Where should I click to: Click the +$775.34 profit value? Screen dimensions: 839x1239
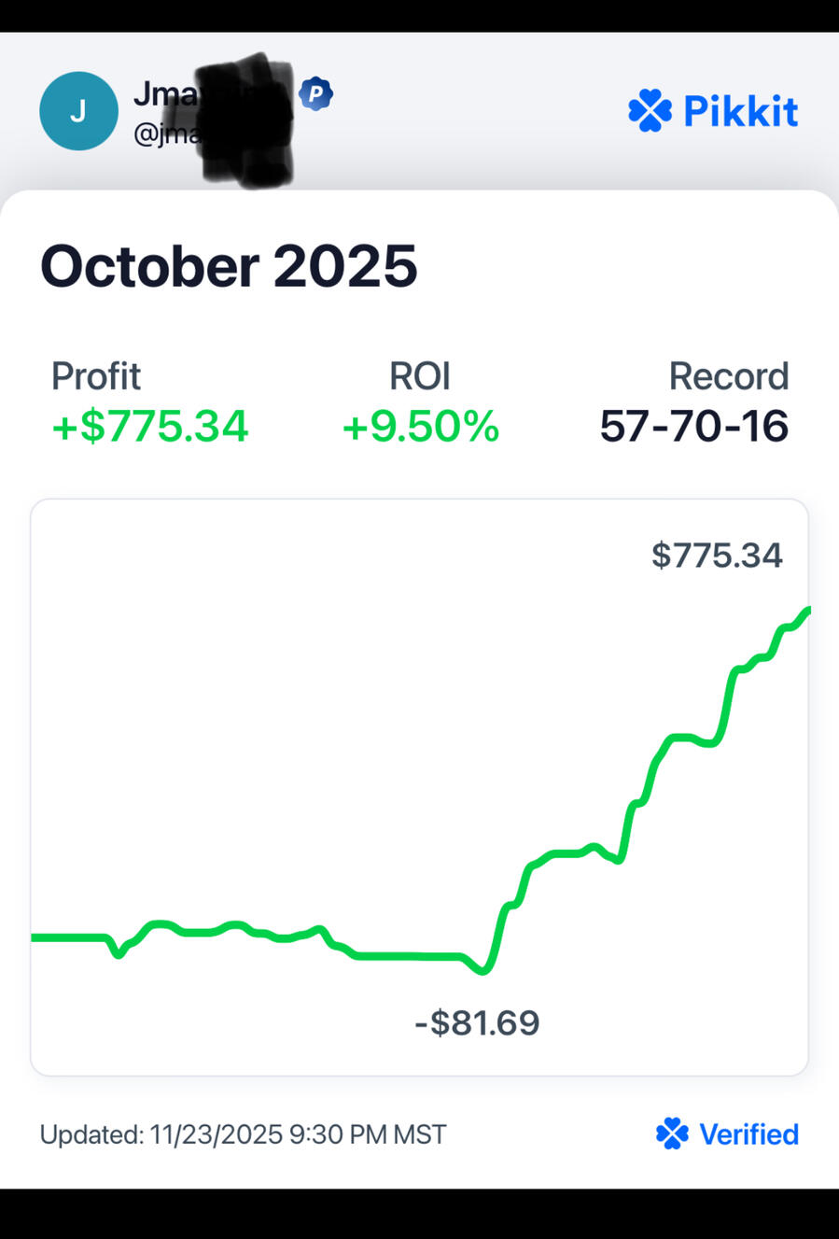pyautogui.click(x=150, y=427)
